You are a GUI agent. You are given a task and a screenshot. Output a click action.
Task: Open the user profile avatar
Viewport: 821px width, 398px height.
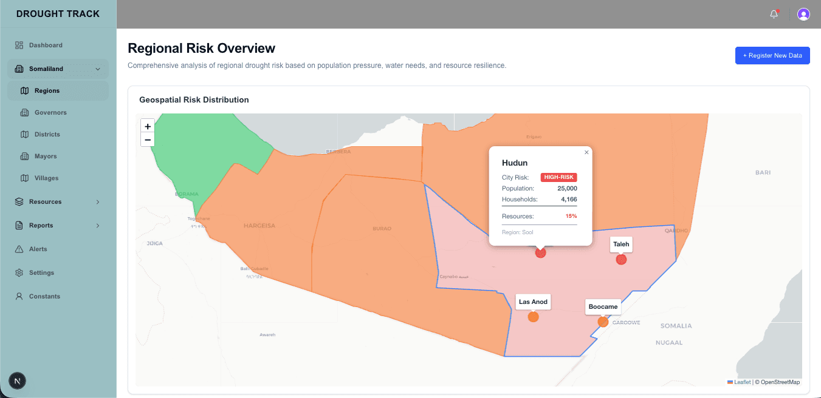[x=803, y=15]
